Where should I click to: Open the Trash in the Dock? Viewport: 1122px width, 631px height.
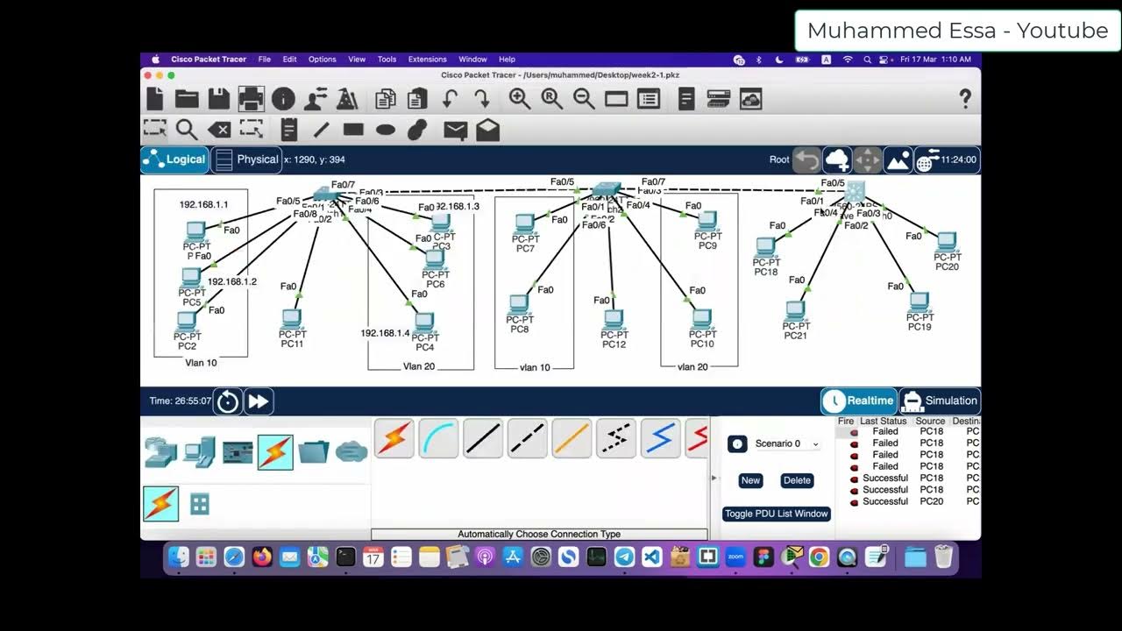click(x=943, y=557)
